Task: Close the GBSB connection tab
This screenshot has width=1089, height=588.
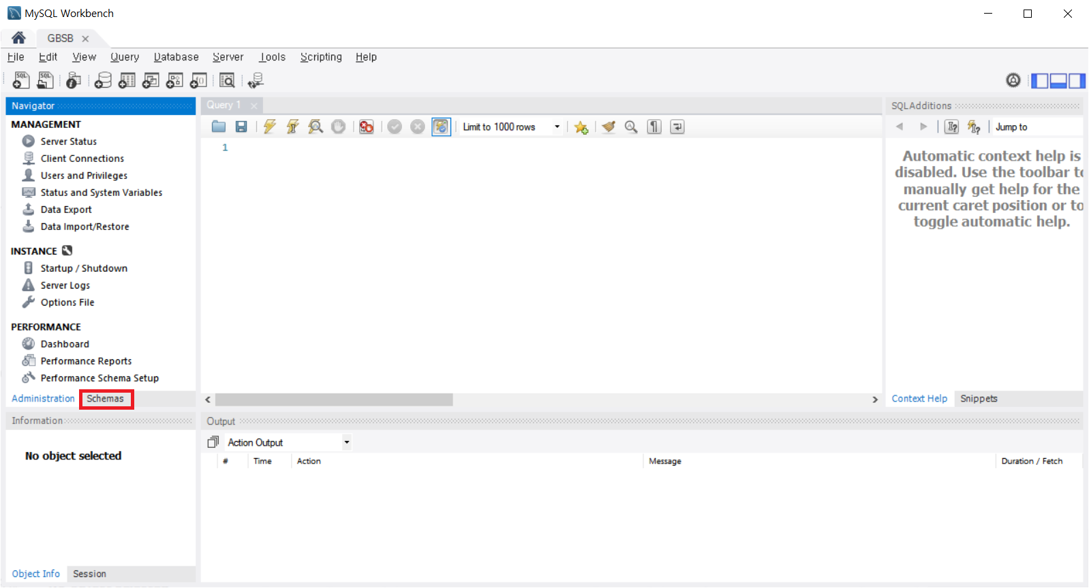Action: click(85, 39)
